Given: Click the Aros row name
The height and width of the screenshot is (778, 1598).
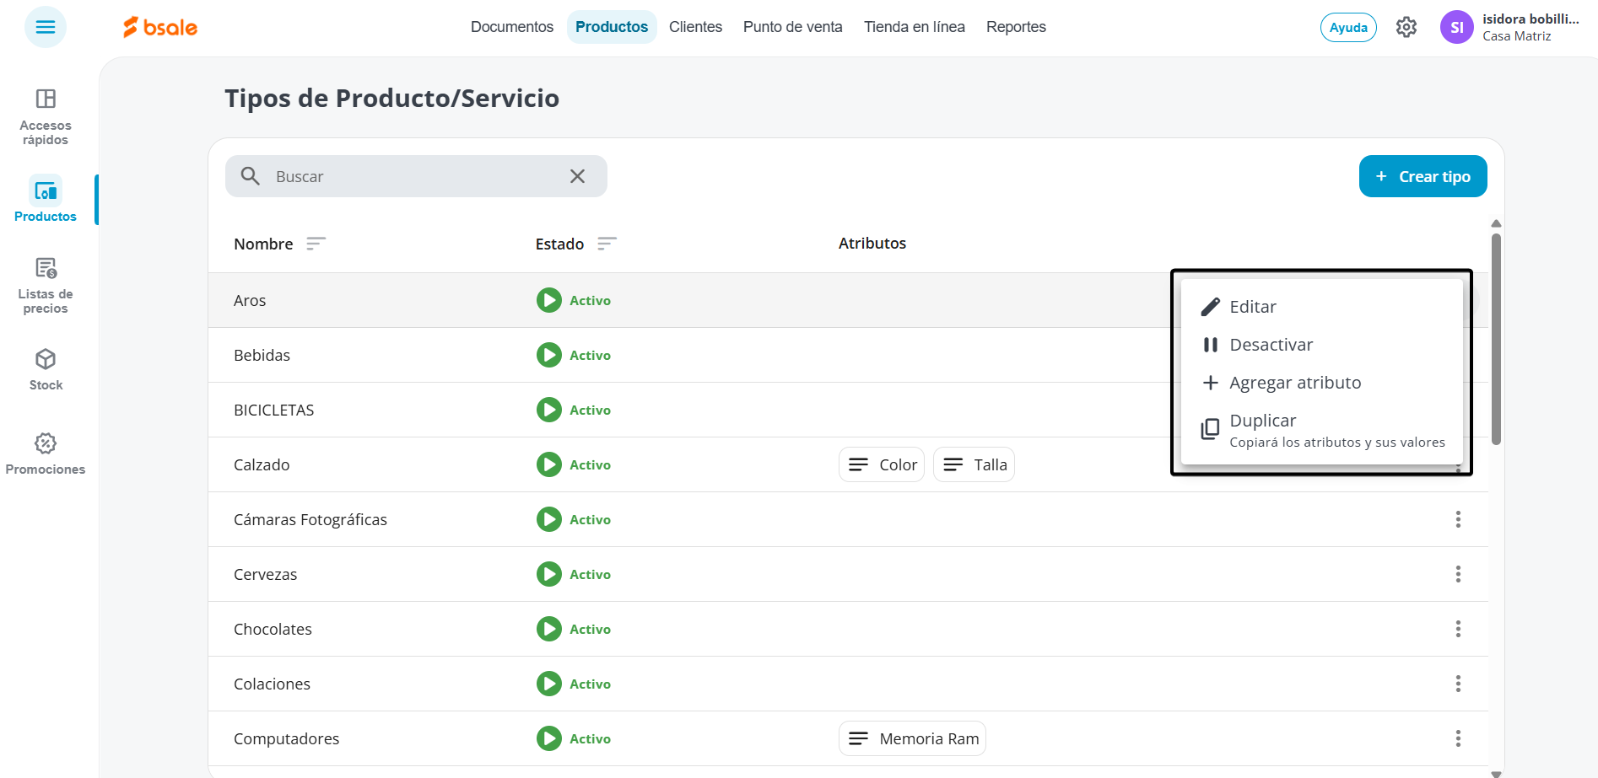Looking at the screenshot, I should point(250,300).
